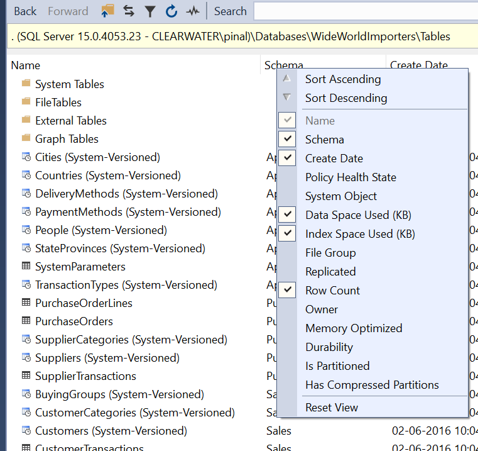Viewport: 478px width, 451px height.
Task: Enable the File Group column
Action: pos(330,253)
